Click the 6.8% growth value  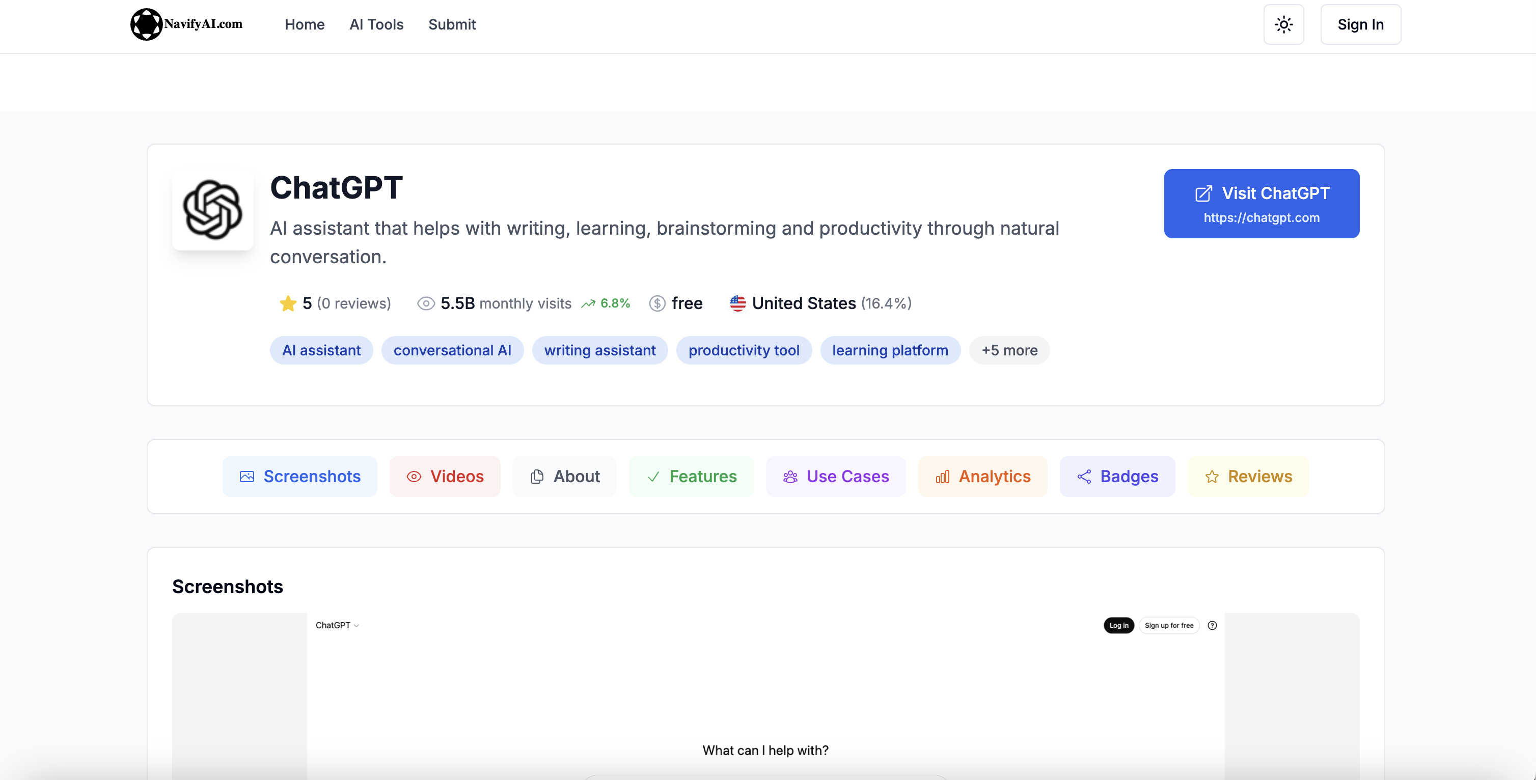(615, 303)
